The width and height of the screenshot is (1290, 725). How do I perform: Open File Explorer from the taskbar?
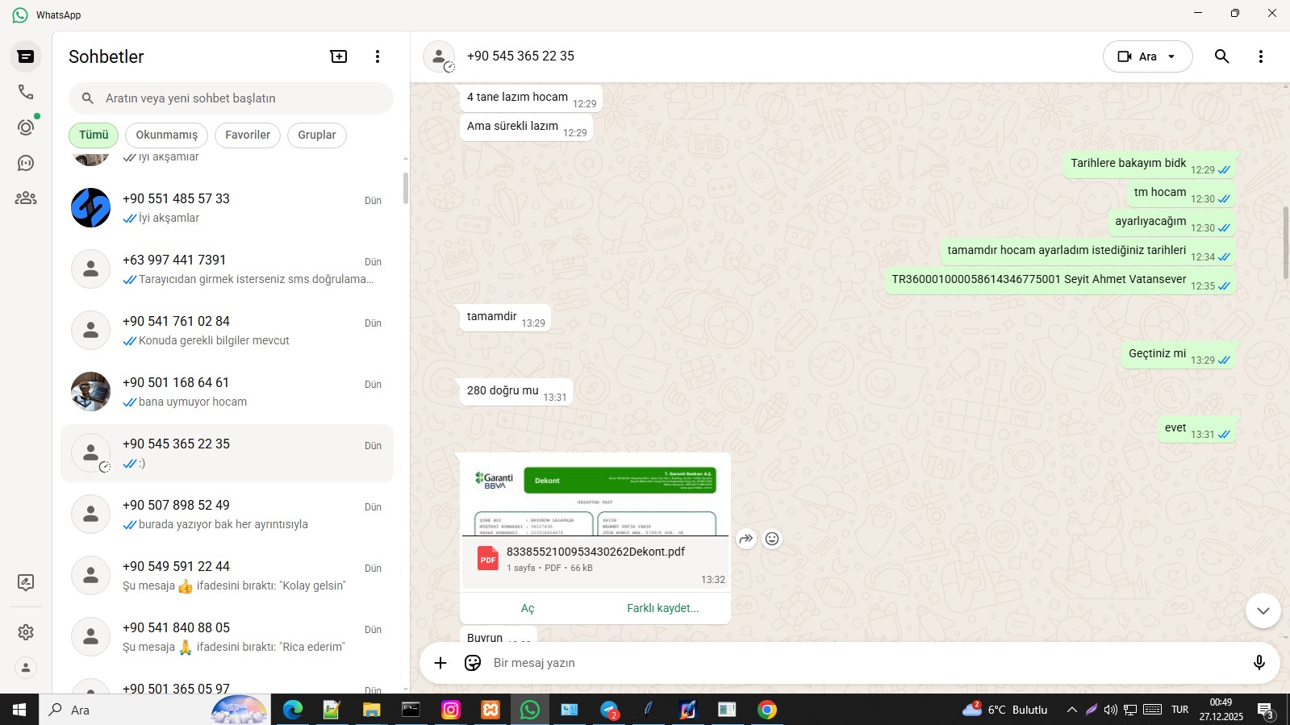point(371,710)
